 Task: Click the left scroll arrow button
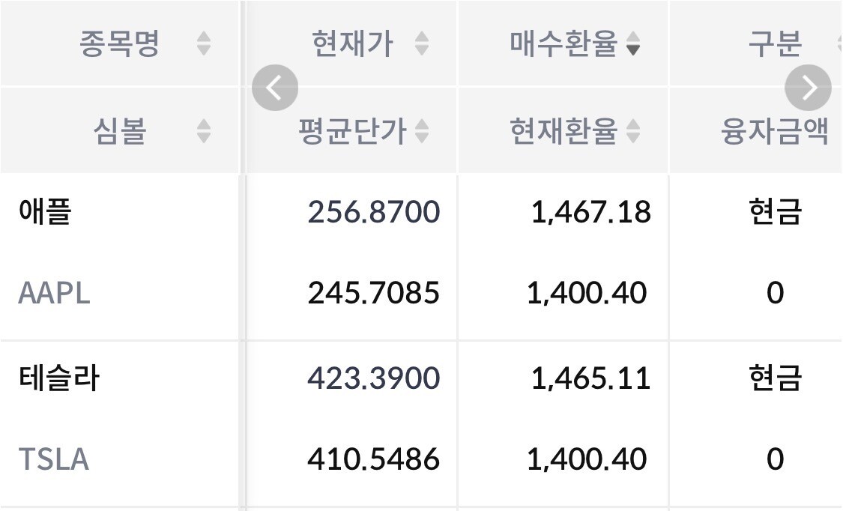coord(274,88)
